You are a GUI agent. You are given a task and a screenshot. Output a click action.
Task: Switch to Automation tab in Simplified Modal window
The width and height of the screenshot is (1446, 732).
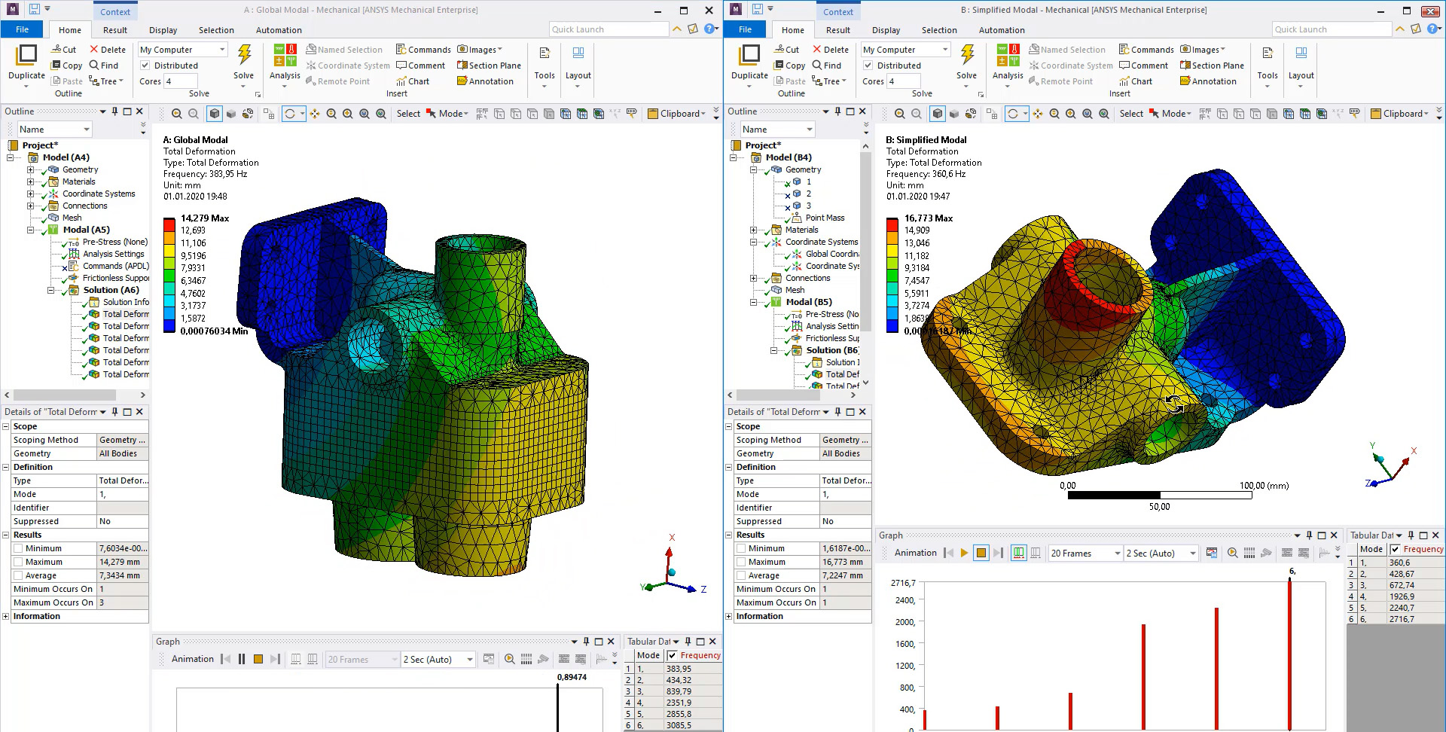pos(1002,30)
